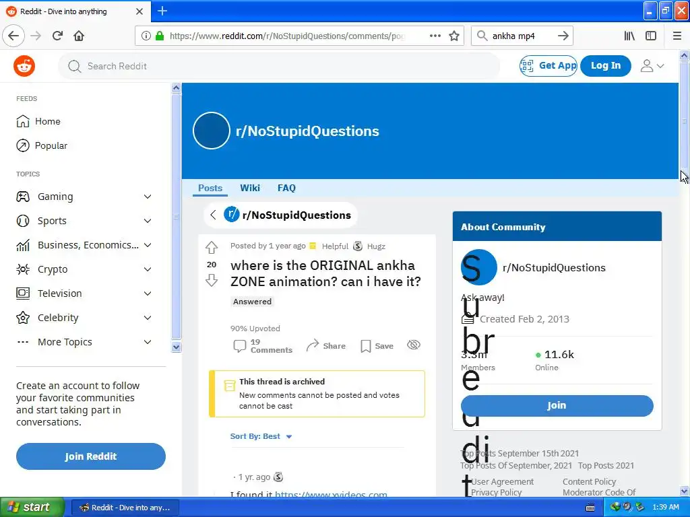Close the Reddit browser tab
This screenshot has width=690, height=517.
(x=139, y=11)
